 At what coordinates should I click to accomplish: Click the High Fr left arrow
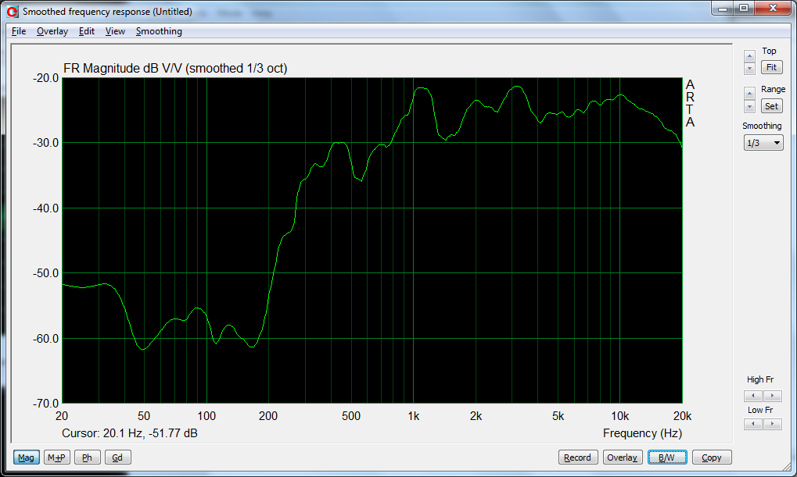(752, 395)
